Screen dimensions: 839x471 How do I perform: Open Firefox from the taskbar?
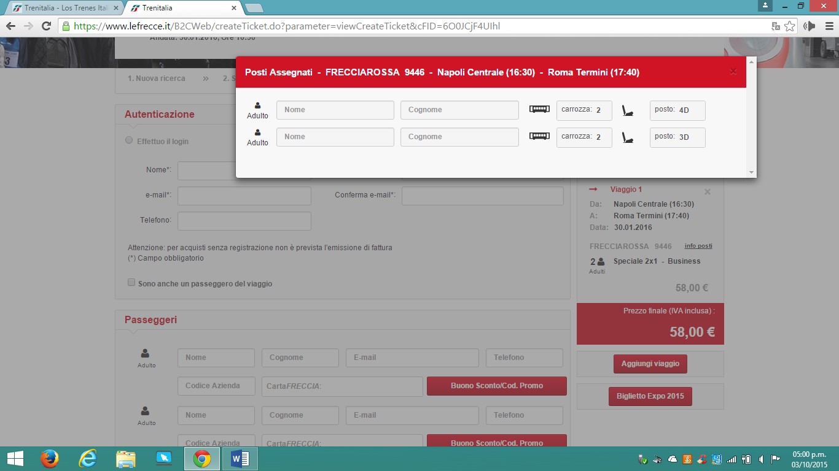point(50,459)
